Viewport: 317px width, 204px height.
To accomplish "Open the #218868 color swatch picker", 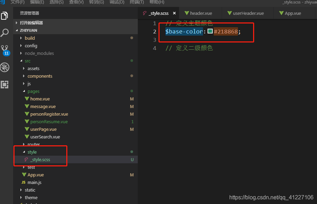I will coord(210,31).
